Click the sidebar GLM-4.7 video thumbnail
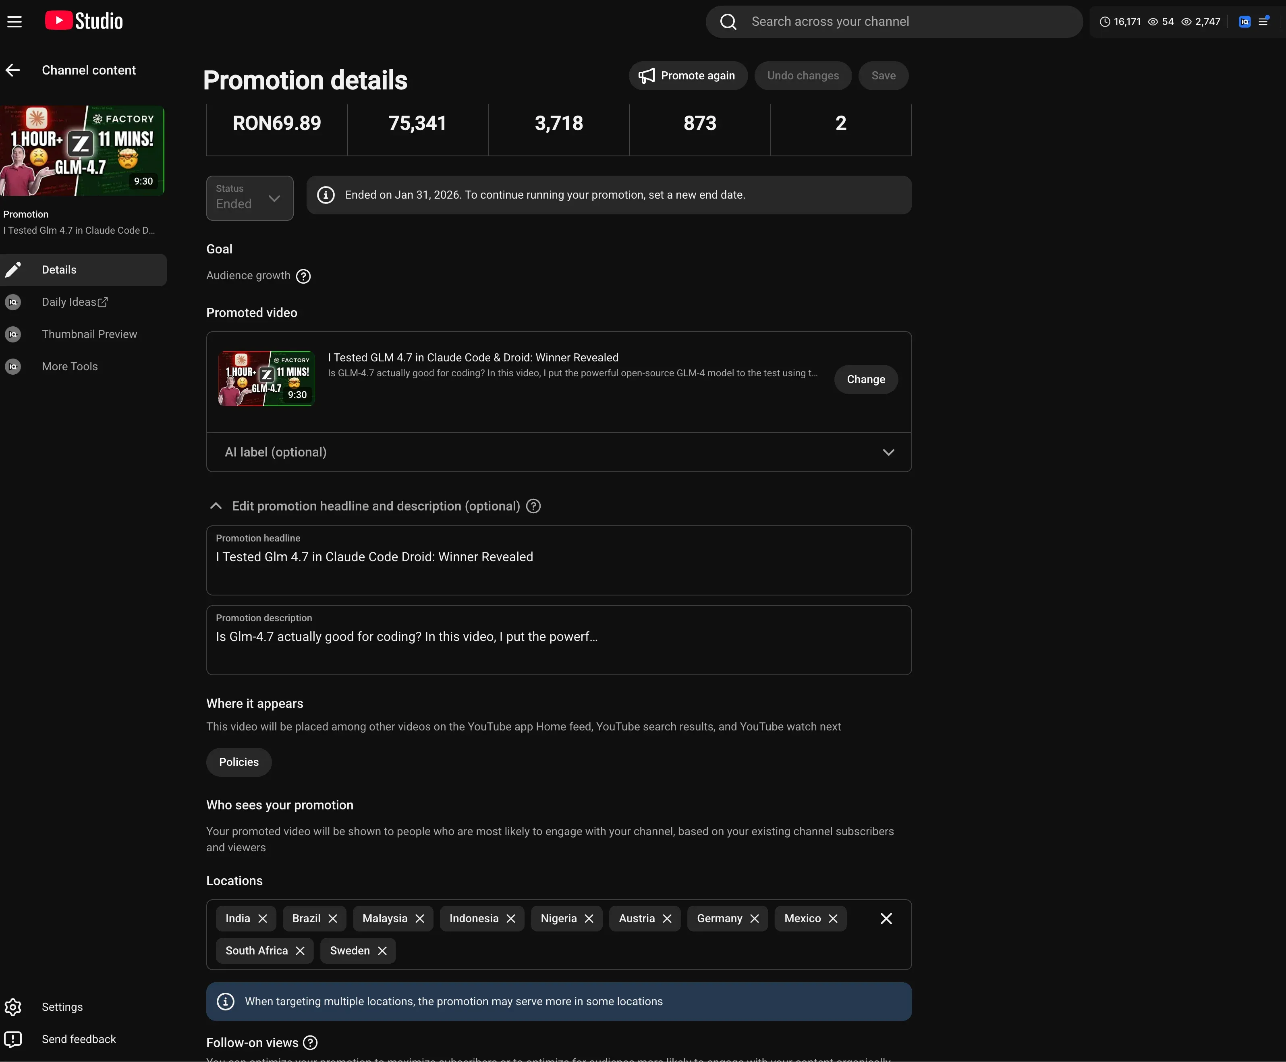The height and width of the screenshot is (1062, 1286). (x=82, y=151)
